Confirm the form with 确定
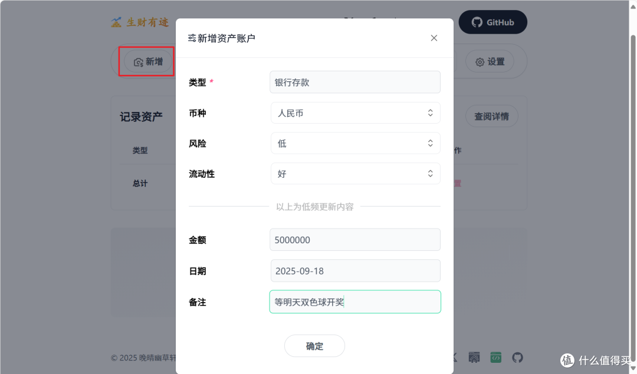This screenshot has width=637, height=374. point(314,346)
